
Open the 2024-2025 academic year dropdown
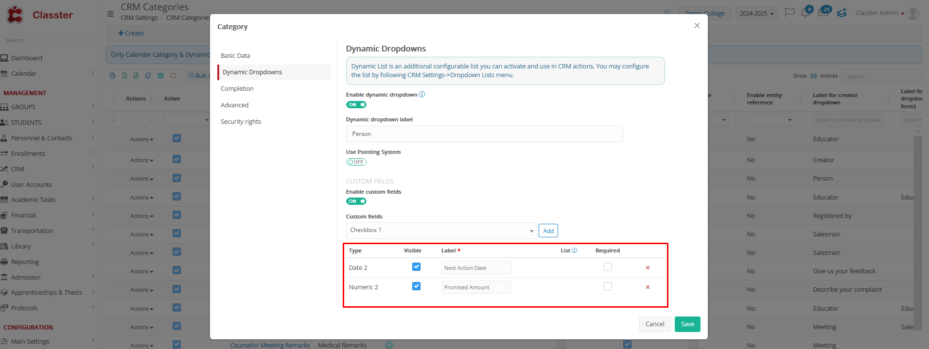[x=756, y=14]
